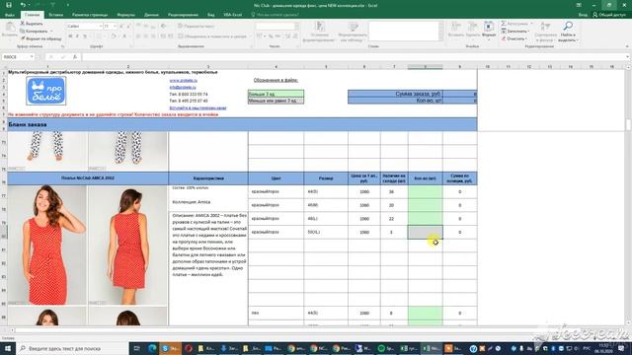Click the Undo arrow icon
The width and height of the screenshot is (632, 355).
tap(23, 5)
